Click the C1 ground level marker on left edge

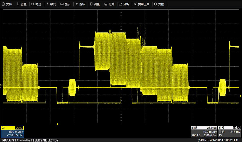1,85
